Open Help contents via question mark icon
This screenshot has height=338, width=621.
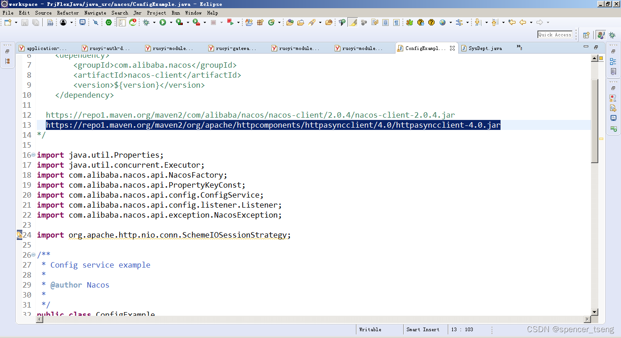(431, 22)
